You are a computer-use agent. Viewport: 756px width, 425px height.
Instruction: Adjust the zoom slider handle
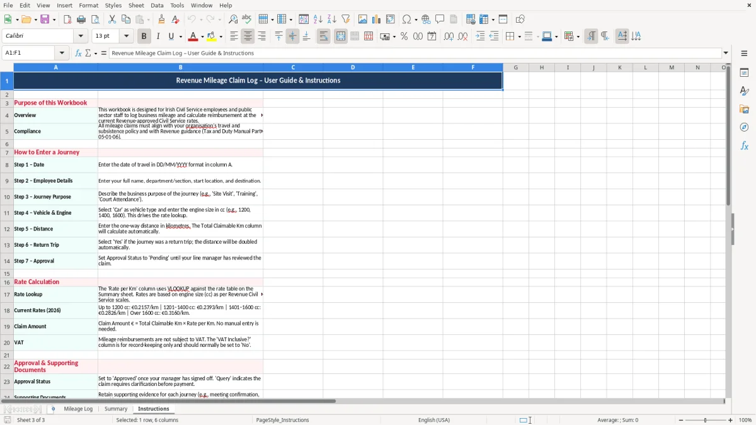point(705,420)
